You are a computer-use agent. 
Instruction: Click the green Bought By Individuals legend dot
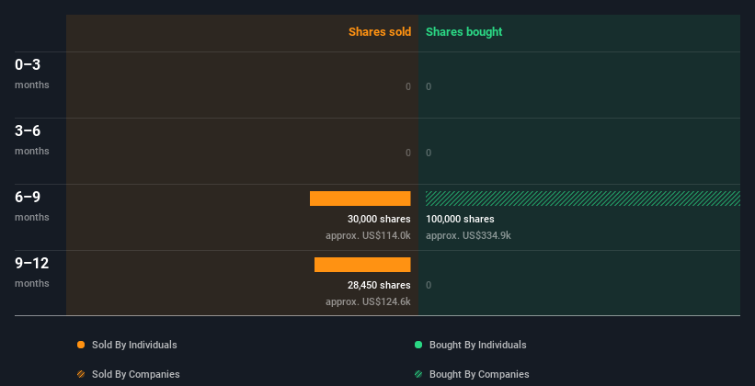click(x=418, y=345)
